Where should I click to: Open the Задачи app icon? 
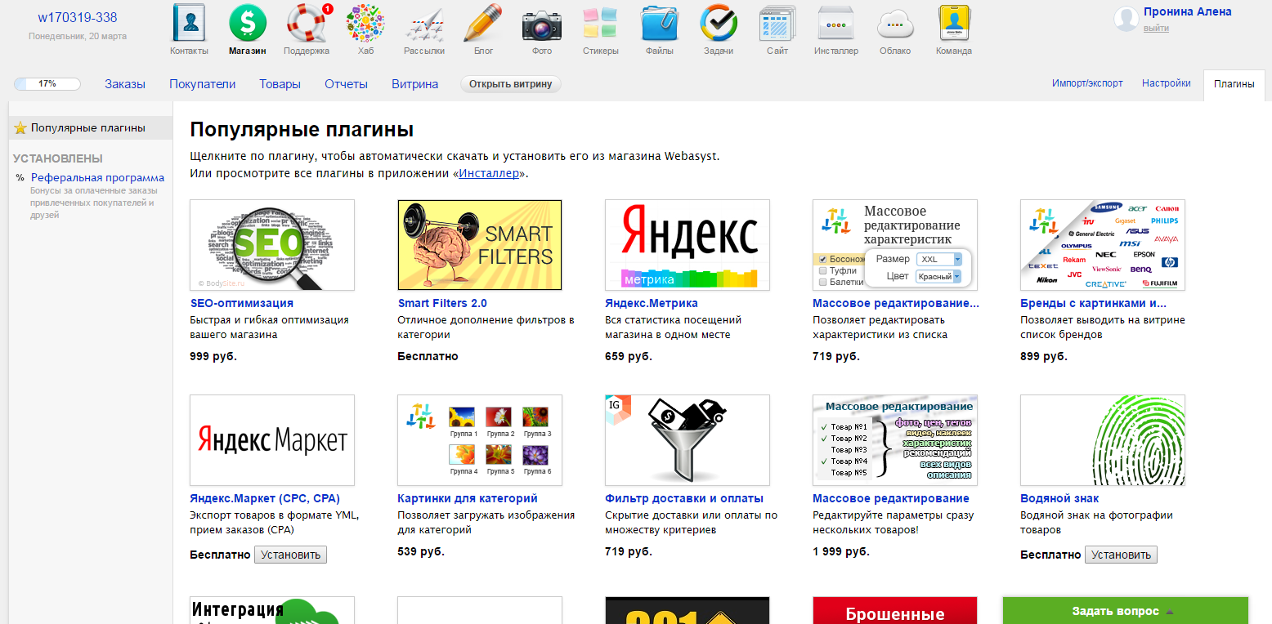point(718,25)
